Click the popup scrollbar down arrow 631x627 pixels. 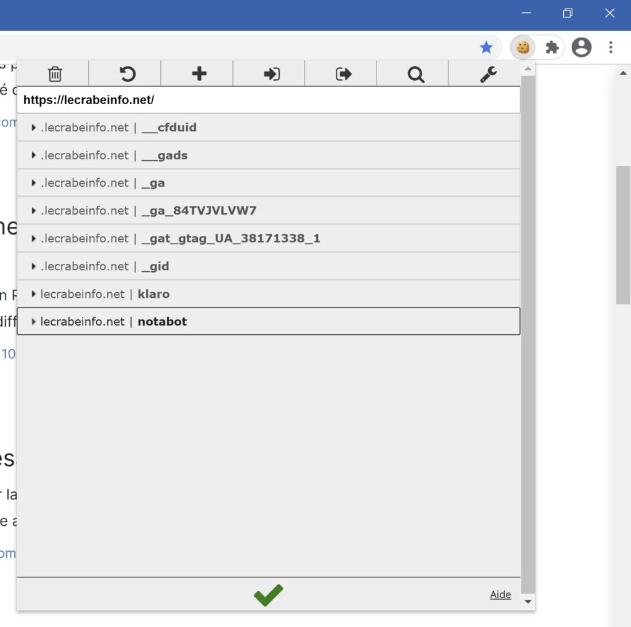pos(528,601)
